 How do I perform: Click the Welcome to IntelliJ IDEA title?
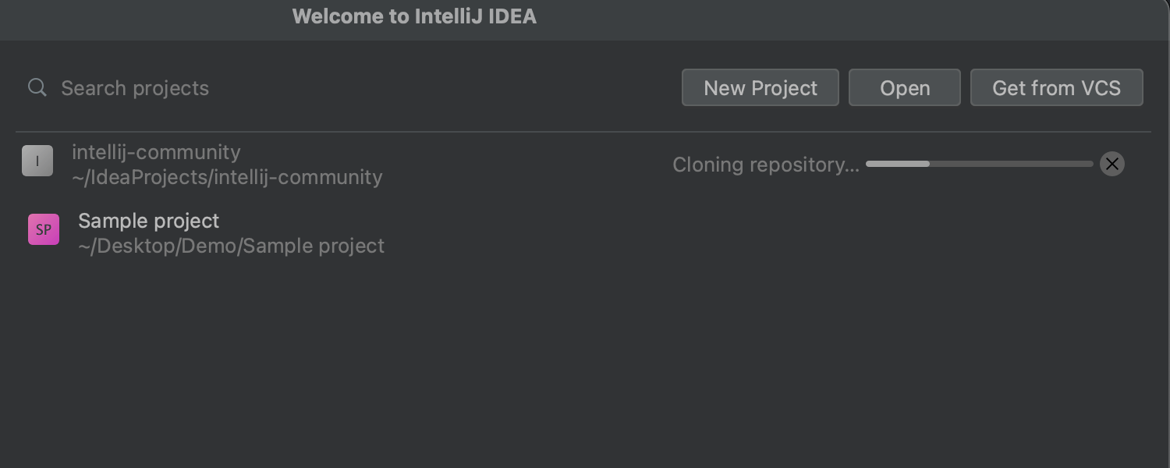(414, 16)
